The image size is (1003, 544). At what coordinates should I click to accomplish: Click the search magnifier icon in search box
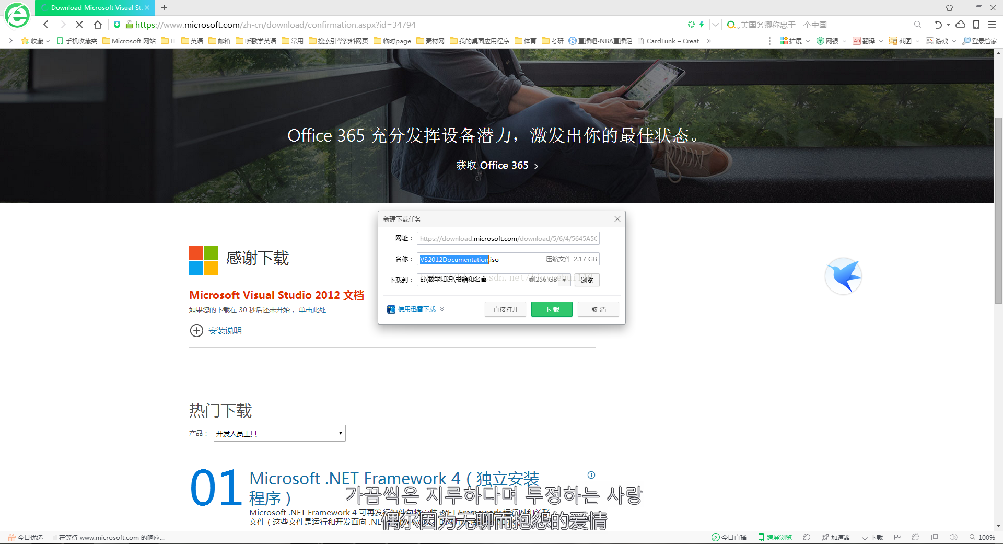[x=917, y=25]
